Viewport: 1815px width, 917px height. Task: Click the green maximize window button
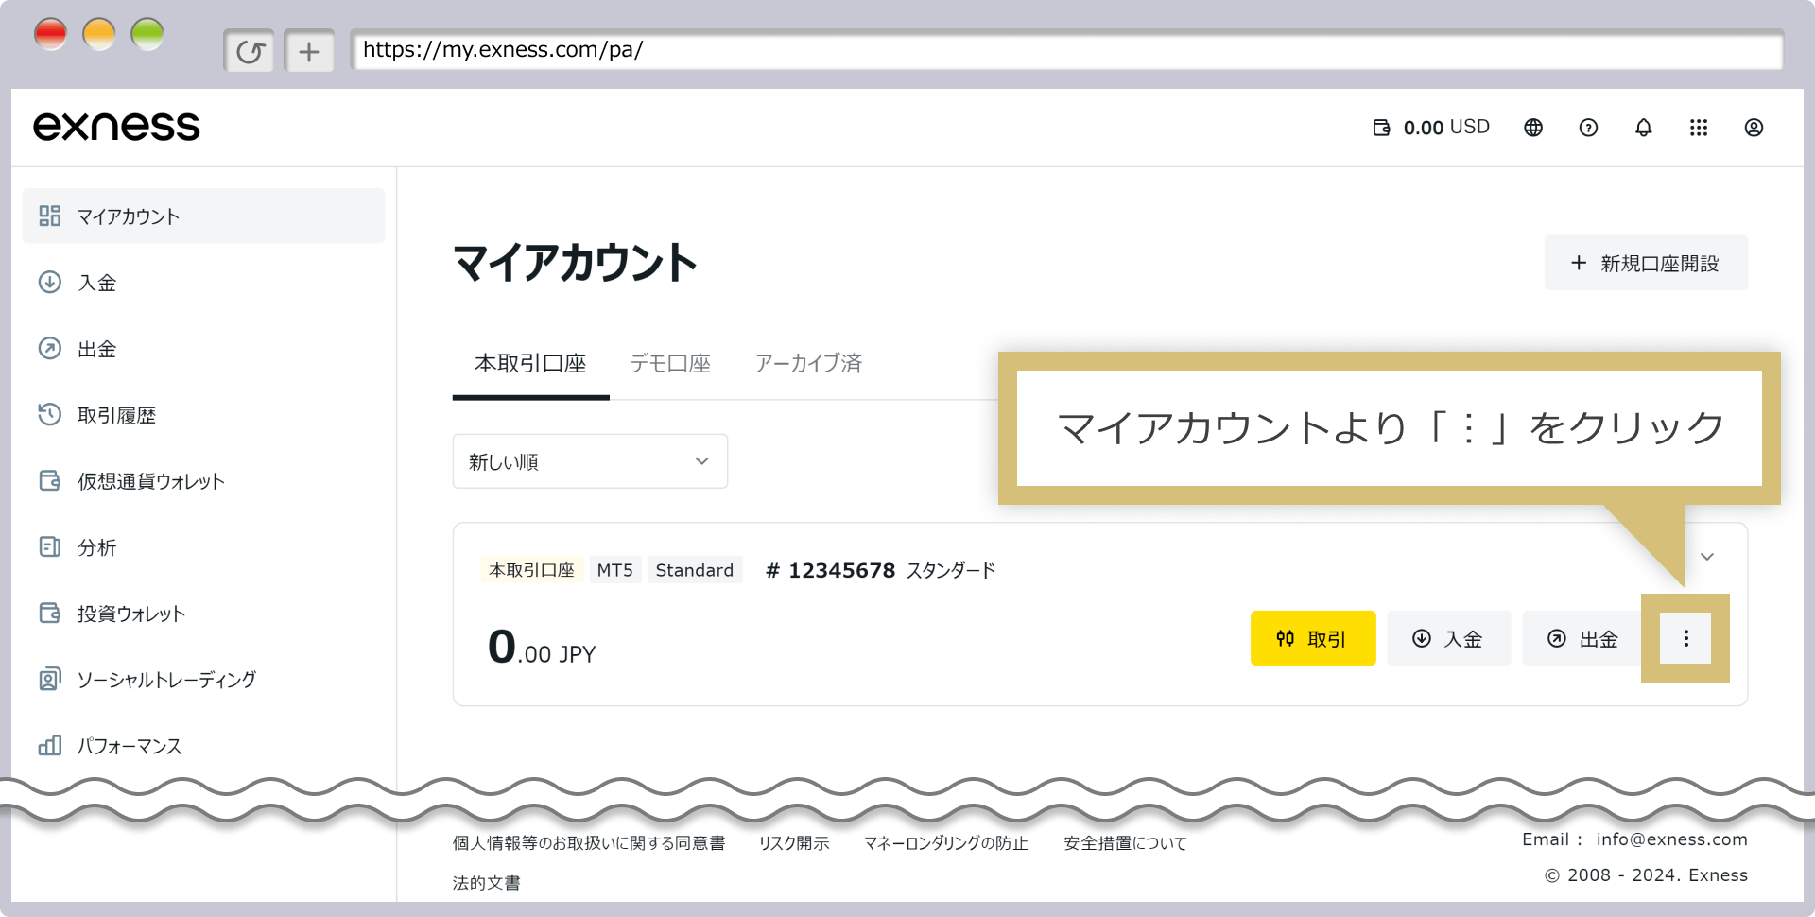pos(147,34)
